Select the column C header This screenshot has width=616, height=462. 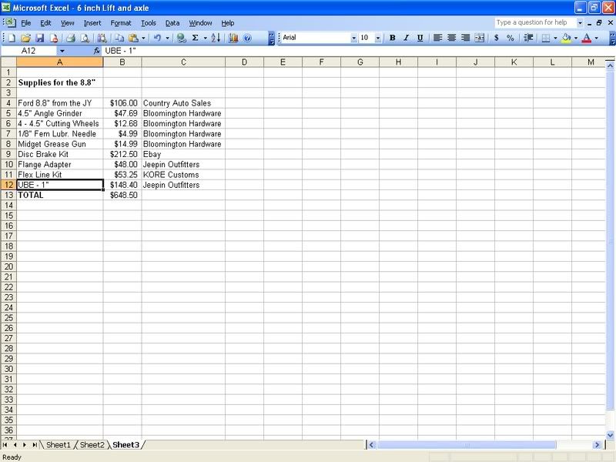tap(183, 62)
